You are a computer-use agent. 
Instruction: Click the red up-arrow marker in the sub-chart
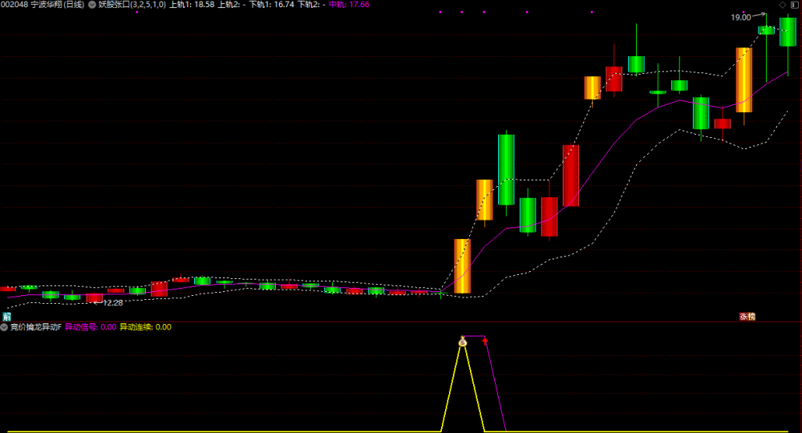pos(485,341)
